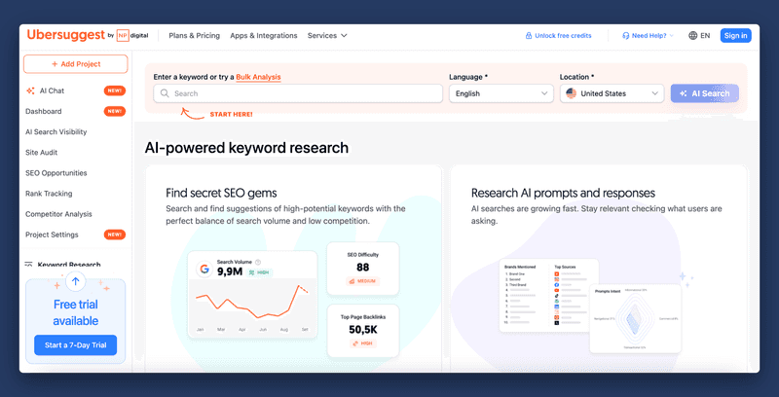Click the sparkle icon on AI Search button
Viewport: 779px width, 397px height.
pyautogui.click(x=684, y=93)
